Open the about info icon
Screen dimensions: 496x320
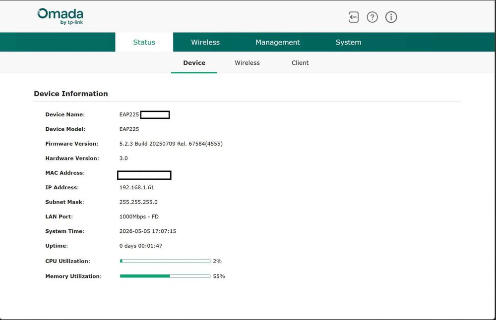[x=391, y=17]
